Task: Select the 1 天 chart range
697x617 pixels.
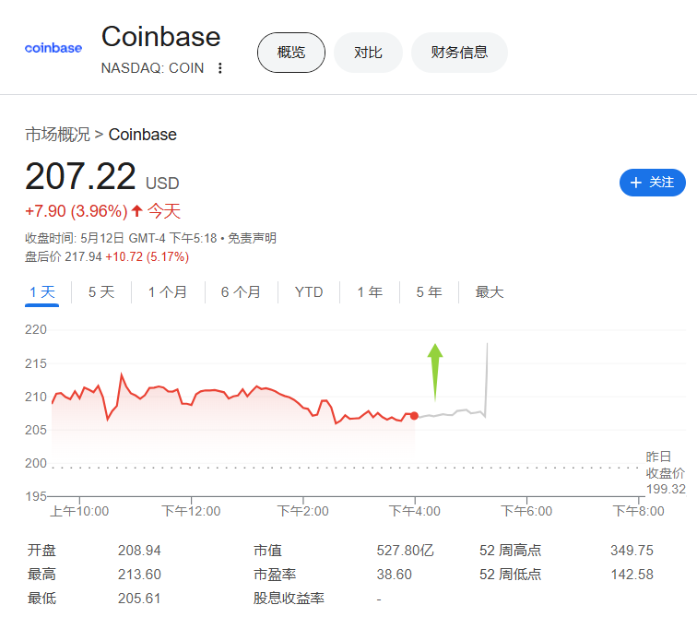Action: click(41, 292)
